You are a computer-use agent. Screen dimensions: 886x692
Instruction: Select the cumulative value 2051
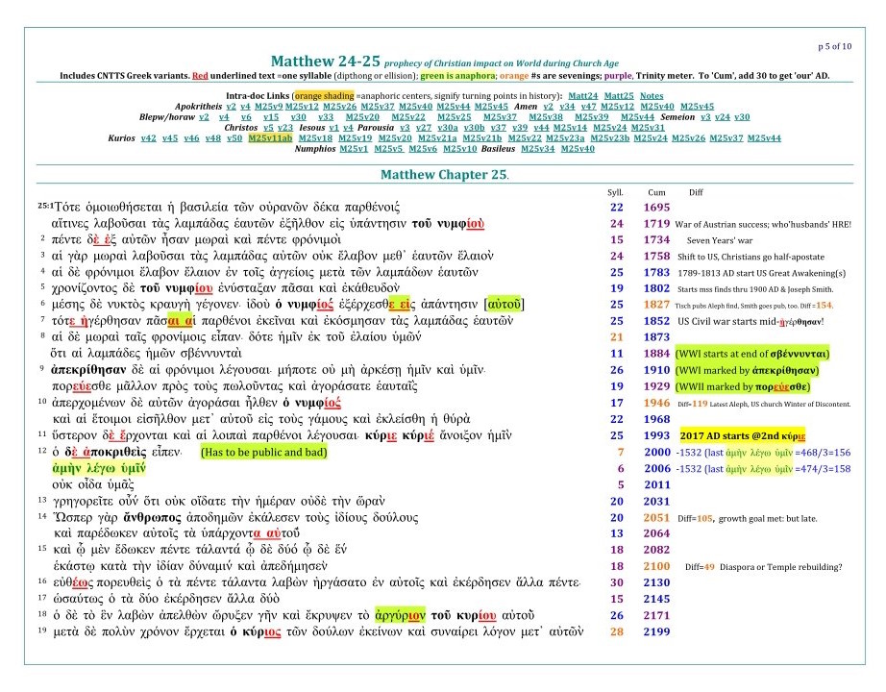coord(656,518)
